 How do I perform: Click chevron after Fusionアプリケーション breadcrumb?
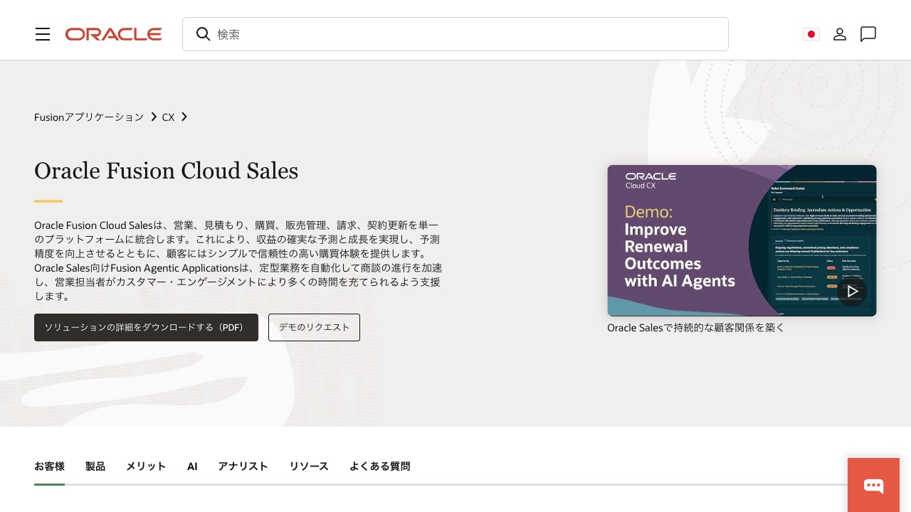point(154,117)
